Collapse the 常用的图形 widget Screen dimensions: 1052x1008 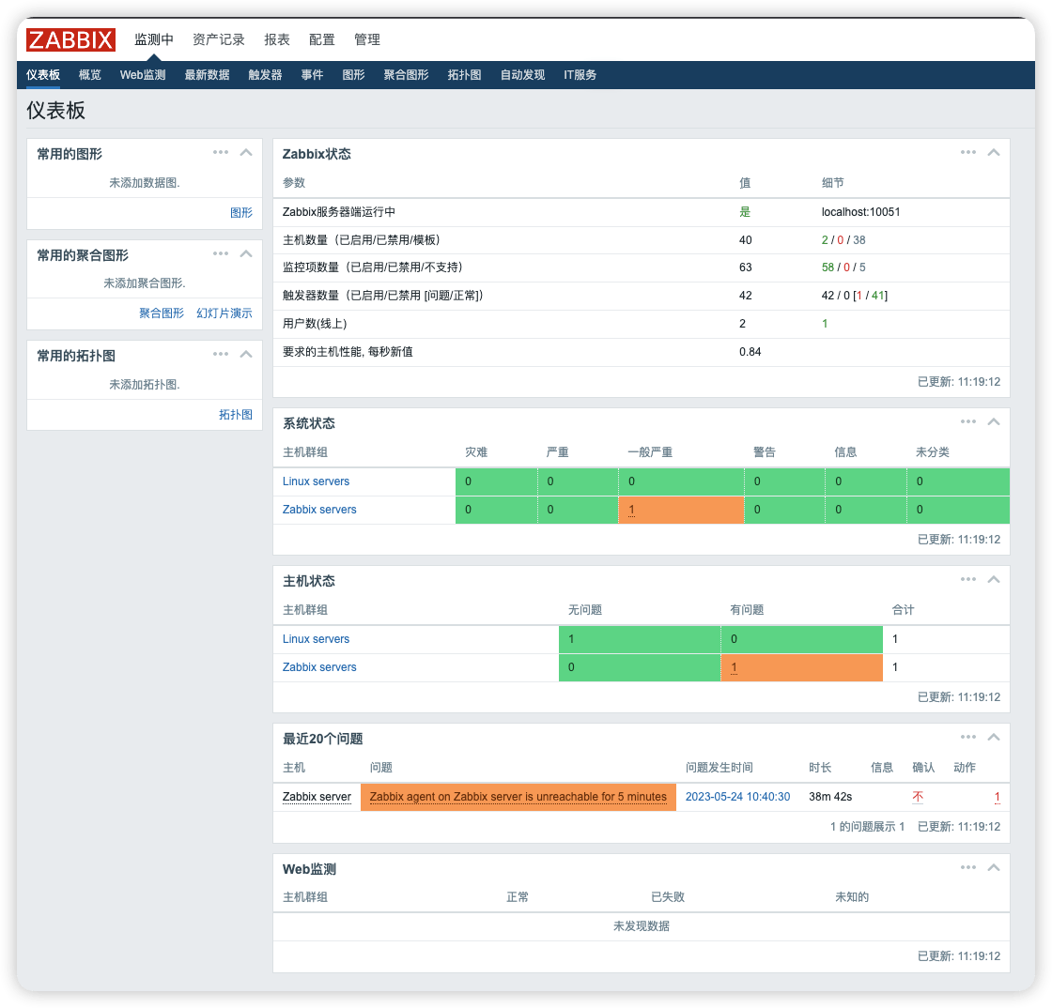tap(246, 153)
